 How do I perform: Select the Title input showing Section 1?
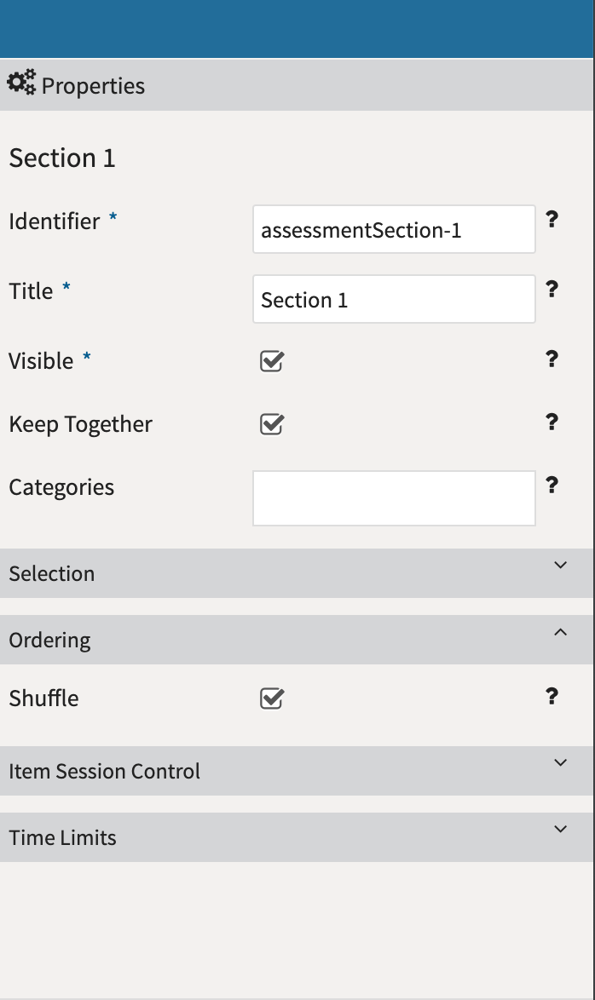click(x=393, y=298)
